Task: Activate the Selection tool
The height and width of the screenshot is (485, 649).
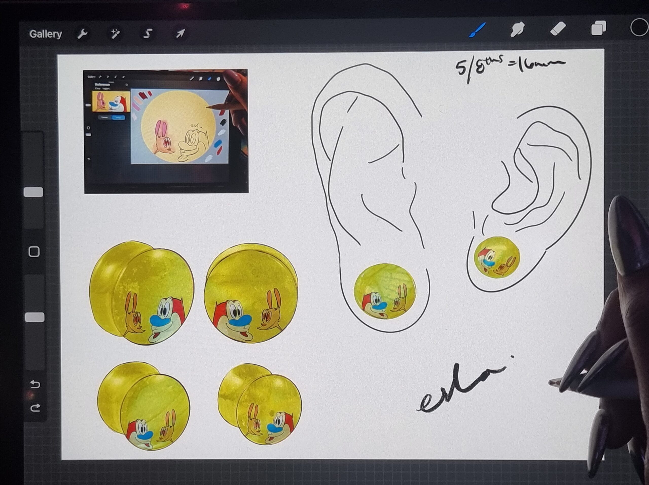Action: (148, 34)
